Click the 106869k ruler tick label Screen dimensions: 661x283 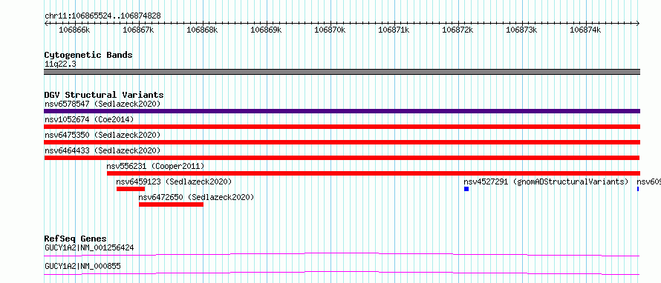point(266,30)
